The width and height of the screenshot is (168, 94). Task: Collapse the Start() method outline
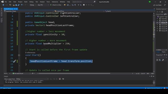click(x=19, y=55)
